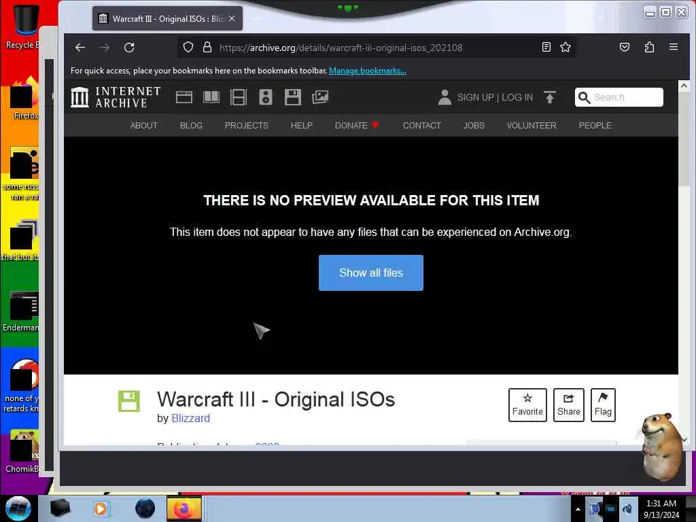
Task: Open the Texts book icon
Action: [x=211, y=97]
